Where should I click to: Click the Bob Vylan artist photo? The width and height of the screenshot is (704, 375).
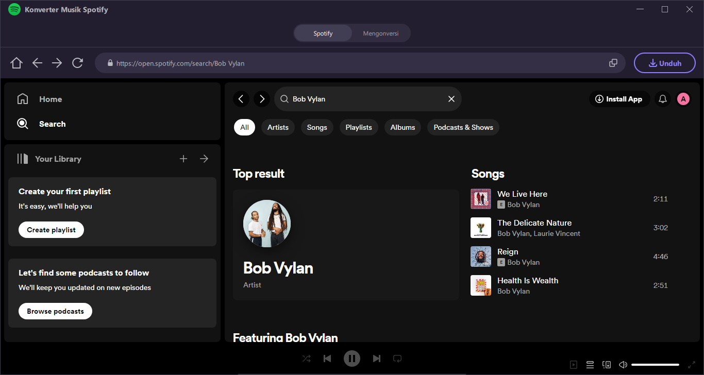point(267,224)
